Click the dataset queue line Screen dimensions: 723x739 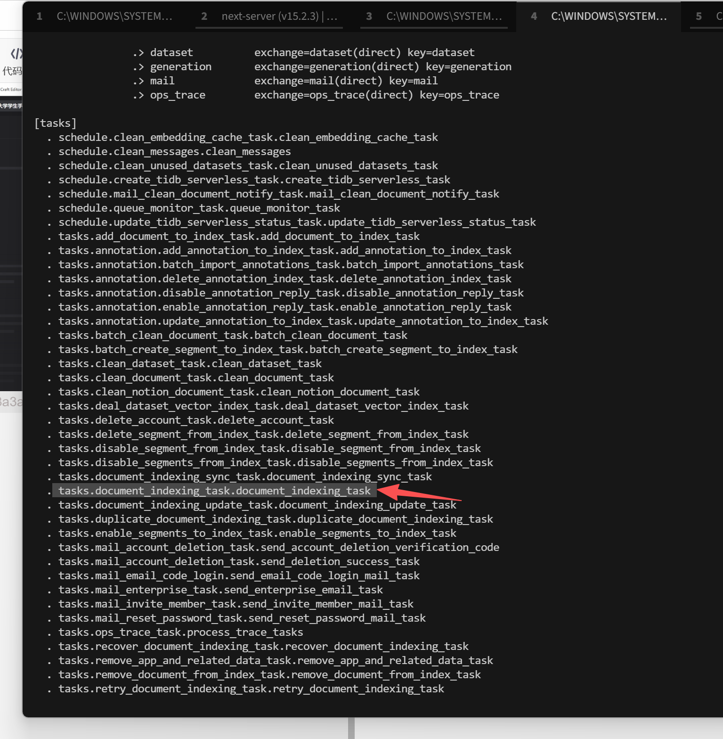pos(303,52)
